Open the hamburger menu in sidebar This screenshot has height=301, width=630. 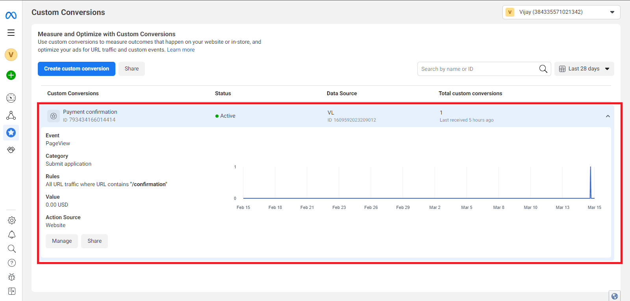(11, 33)
